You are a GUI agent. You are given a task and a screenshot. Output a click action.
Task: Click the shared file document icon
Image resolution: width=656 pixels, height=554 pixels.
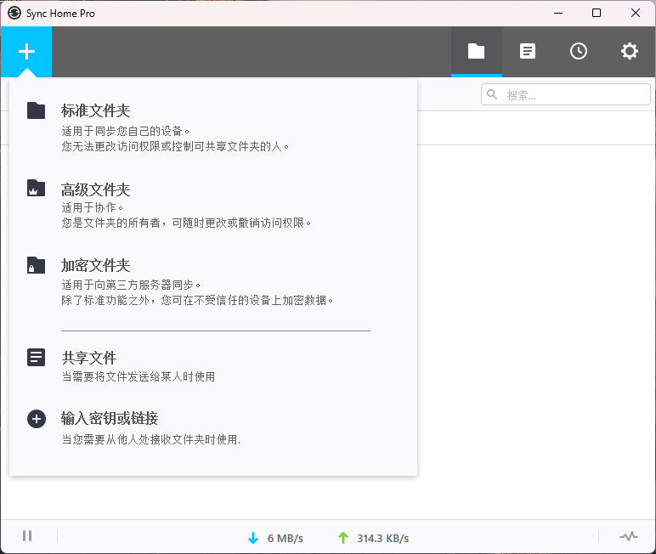click(x=36, y=358)
